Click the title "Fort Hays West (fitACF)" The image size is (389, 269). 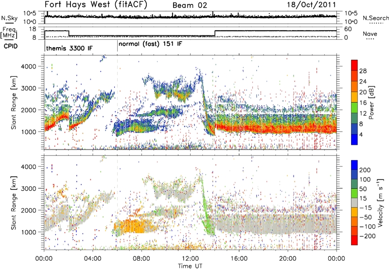[x=96, y=5]
